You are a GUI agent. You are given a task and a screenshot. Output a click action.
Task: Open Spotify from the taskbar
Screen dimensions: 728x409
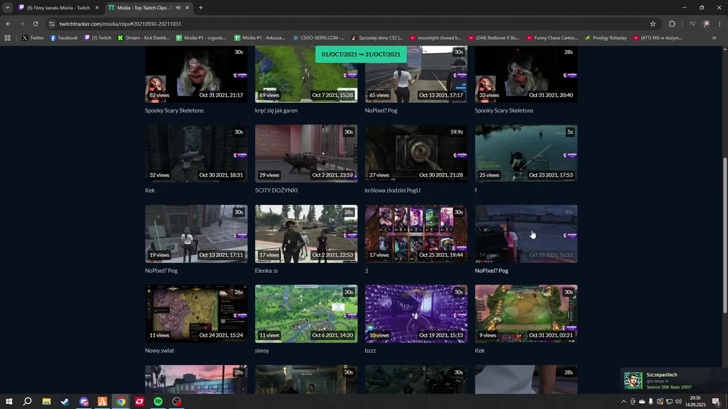[158, 402]
